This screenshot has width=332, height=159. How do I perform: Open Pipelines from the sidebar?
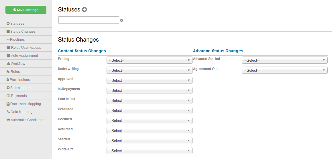coord(26,39)
